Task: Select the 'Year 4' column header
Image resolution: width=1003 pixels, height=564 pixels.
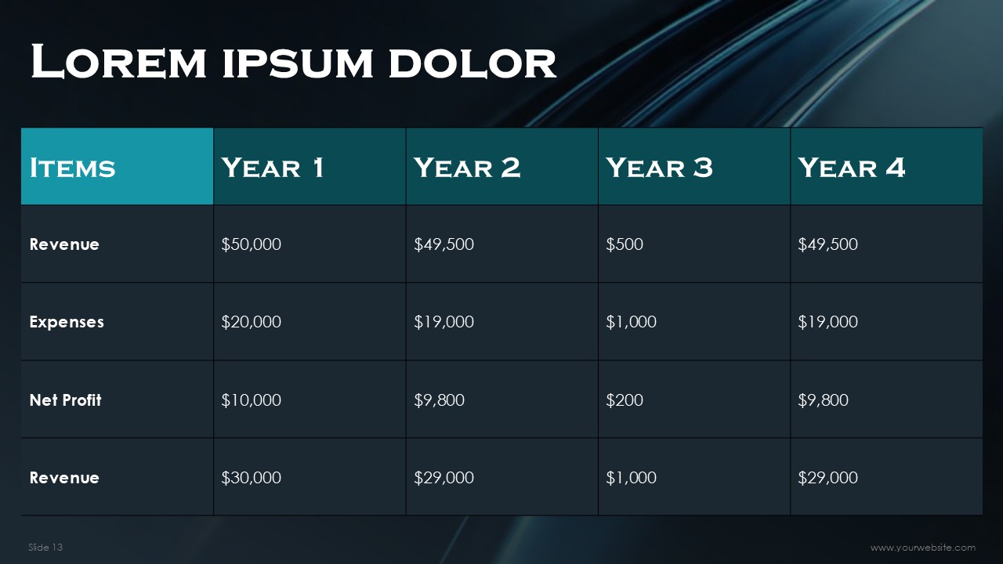Action: 852,168
